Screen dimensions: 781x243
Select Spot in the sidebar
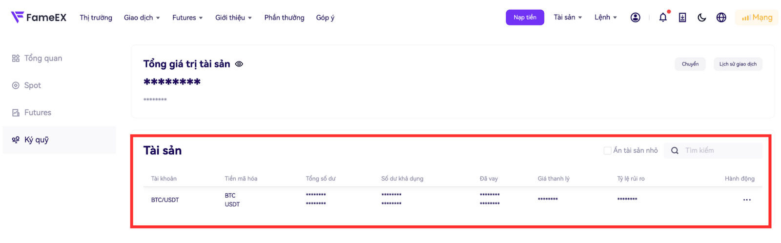tap(32, 85)
